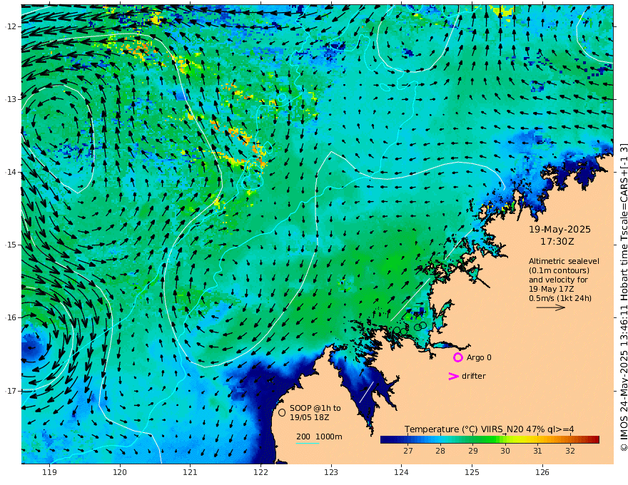Click the 'Altimetric sealevel' caption
Screen dimensions: 628x485
[564, 261]
